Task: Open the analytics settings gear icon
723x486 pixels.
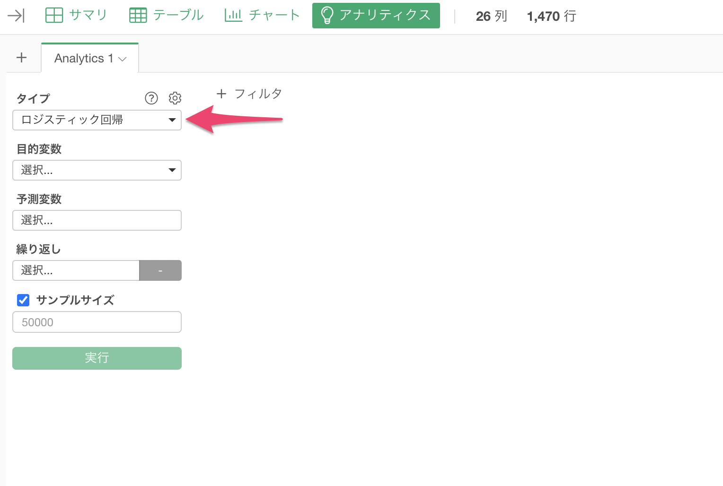Action: tap(175, 98)
